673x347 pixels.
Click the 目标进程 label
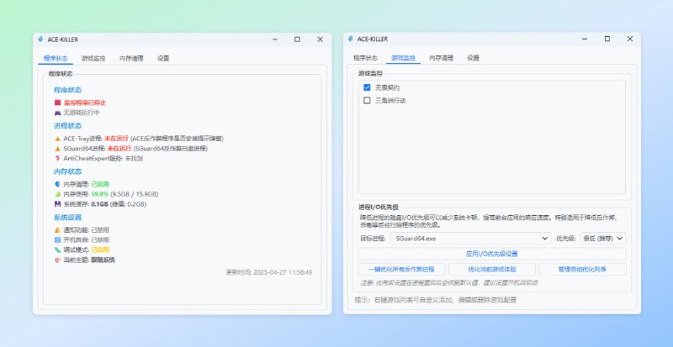tap(373, 239)
